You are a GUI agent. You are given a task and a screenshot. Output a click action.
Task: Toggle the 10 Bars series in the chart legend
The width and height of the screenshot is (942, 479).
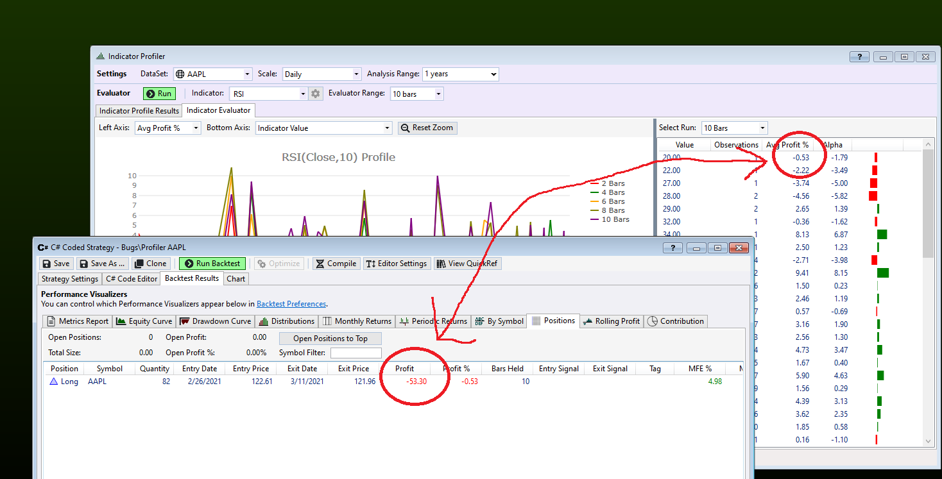tap(616, 219)
